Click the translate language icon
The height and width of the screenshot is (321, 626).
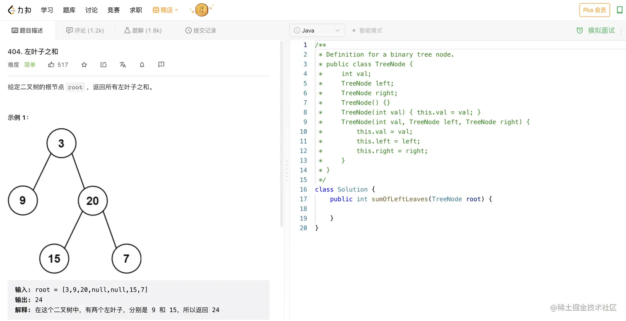tap(123, 65)
